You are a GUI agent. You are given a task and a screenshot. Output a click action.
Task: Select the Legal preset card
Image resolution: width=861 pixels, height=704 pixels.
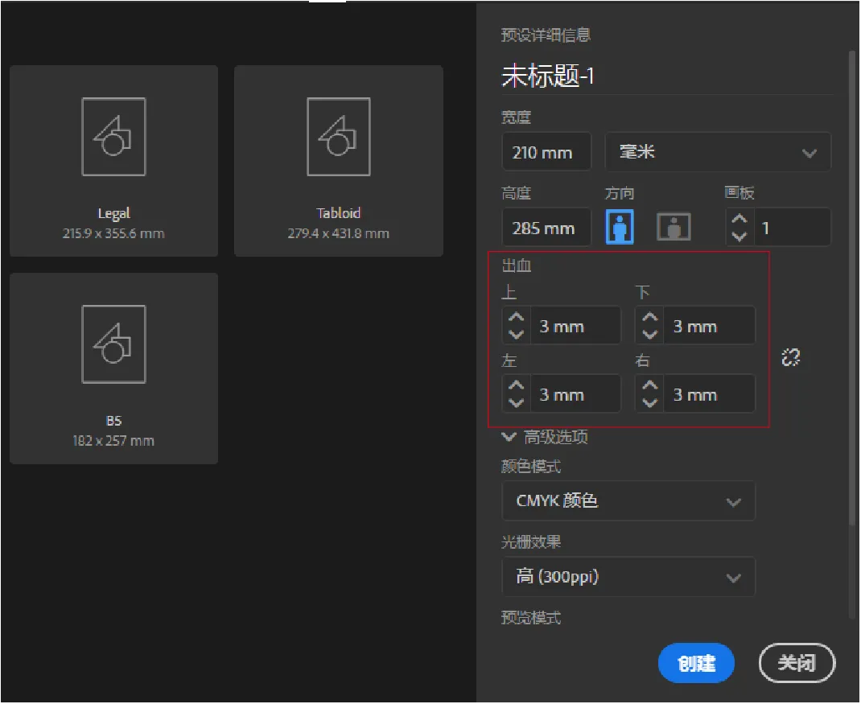(113, 161)
